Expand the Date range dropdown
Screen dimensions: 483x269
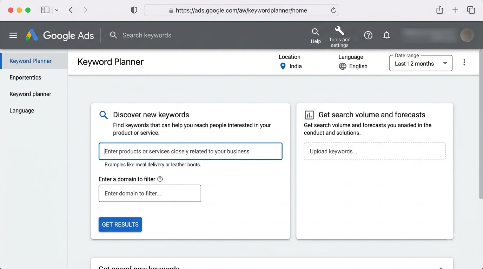pos(421,63)
